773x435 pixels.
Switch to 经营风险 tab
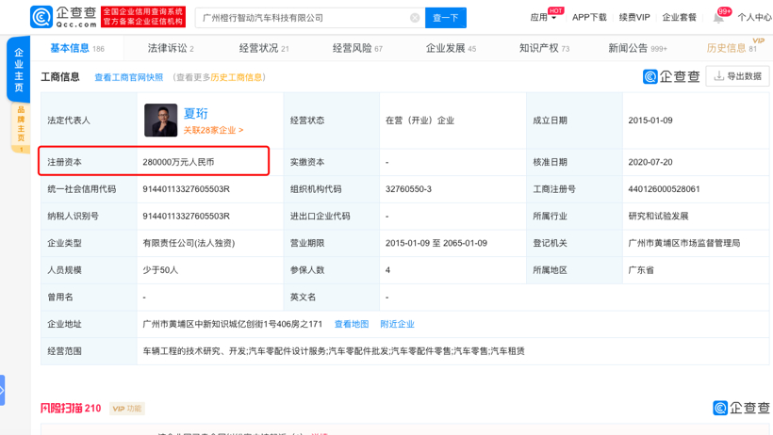[357, 48]
